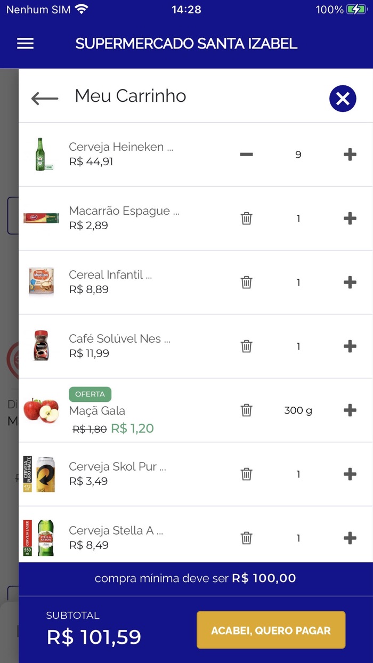Screen dimensions: 373x663
Task: Open the hamburger menu
Action: [x=25, y=44]
